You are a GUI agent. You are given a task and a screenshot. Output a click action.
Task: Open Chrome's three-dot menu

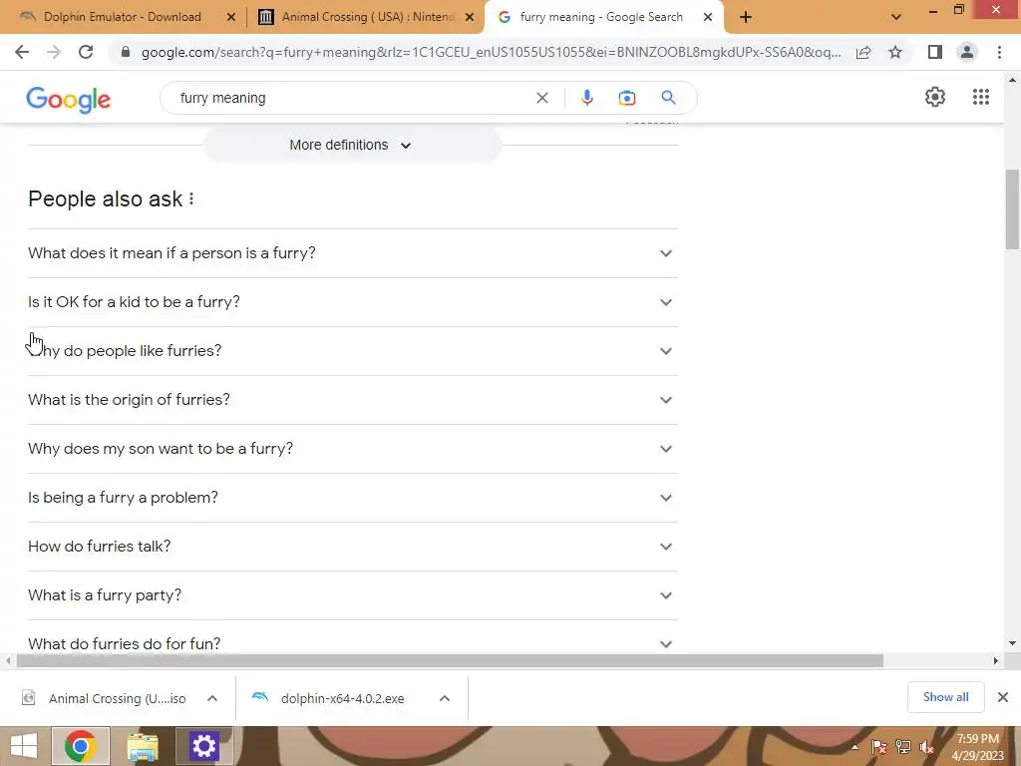pos(999,52)
